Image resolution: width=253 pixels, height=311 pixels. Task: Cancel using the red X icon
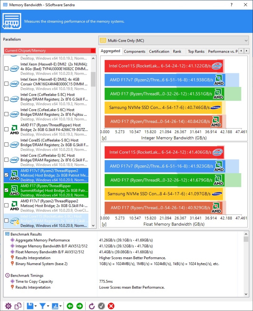111,306
